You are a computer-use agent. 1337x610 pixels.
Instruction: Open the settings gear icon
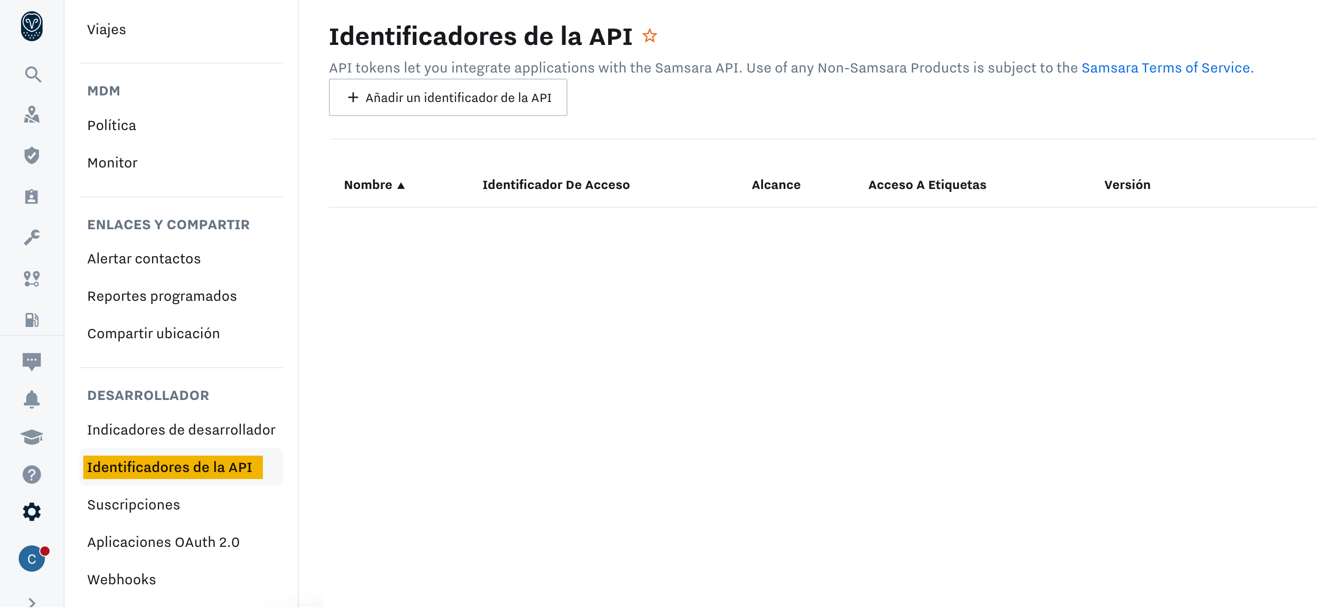(32, 512)
